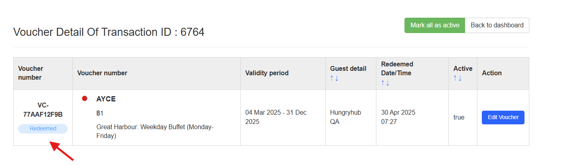Click the Hungryhub QA guest cell
This screenshot has width=574, height=165.
(x=341, y=117)
